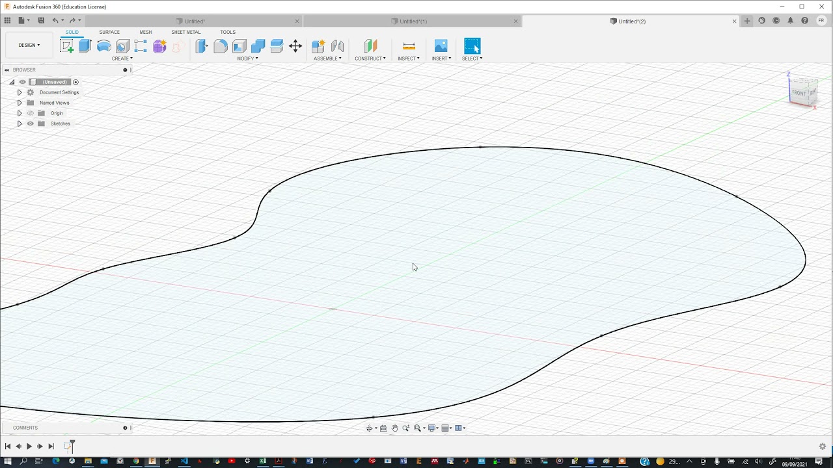833x468 pixels.
Task: Select the Create Form tool
Action: tap(159, 46)
